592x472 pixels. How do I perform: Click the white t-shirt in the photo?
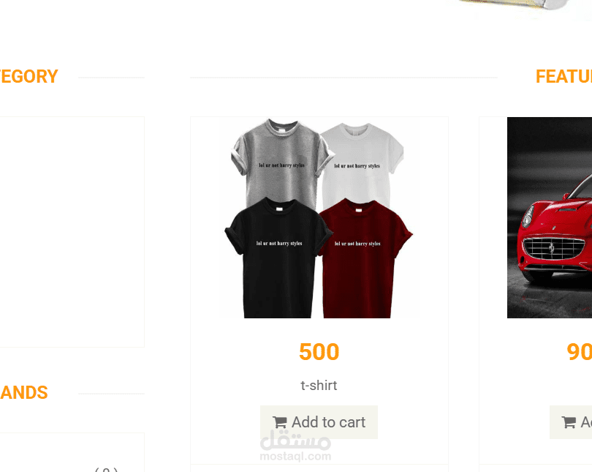361,162
